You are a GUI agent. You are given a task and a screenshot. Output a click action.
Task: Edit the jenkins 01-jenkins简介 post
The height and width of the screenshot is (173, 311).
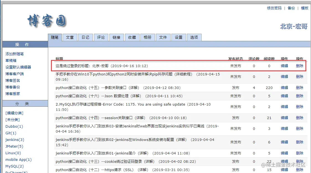point(284,153)
